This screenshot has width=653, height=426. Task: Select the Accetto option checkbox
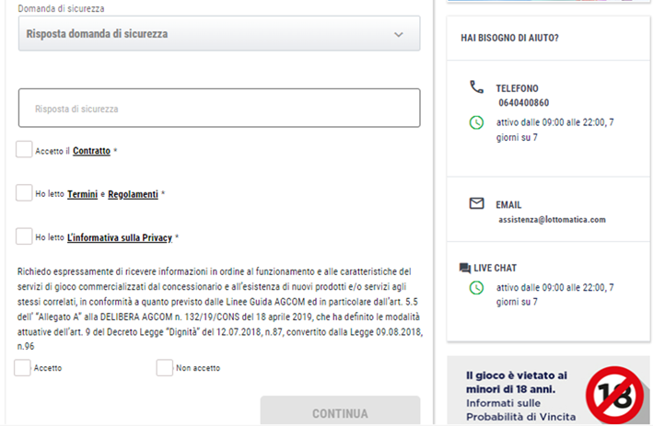coord(22,367)
